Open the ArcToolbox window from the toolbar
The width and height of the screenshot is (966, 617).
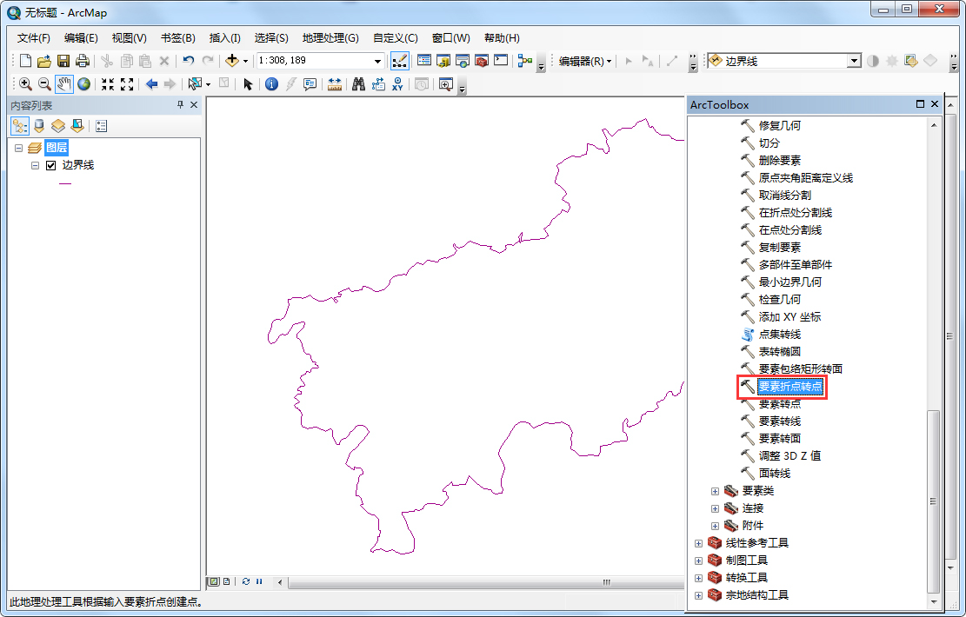[481, 61]
